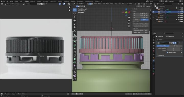The height and width of the screenshot is (97, 184).
Task: Open the Render menu
Action: [x=11, y=1]
